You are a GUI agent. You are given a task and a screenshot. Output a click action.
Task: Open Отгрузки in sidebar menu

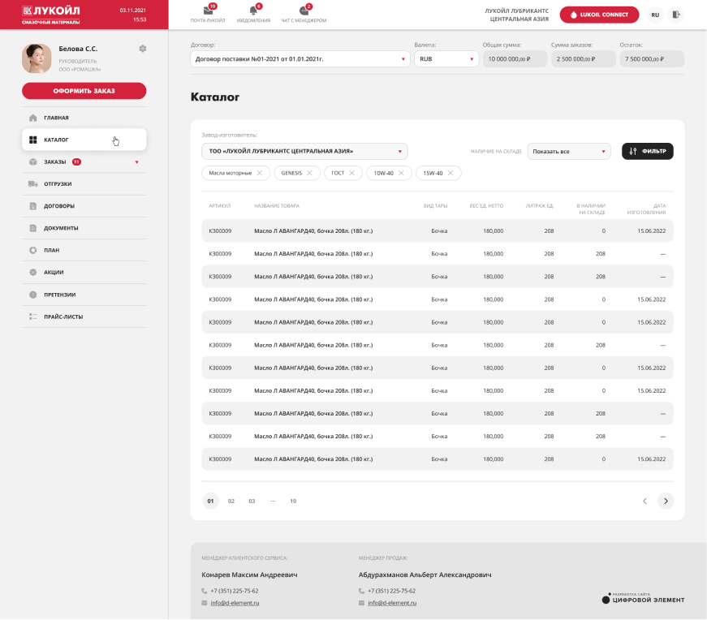click(x=57, y=184)
